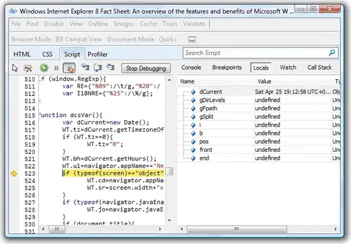The image size is (351, 244).
Task: Open the Call Stack tab
Action: pos(319,67)
